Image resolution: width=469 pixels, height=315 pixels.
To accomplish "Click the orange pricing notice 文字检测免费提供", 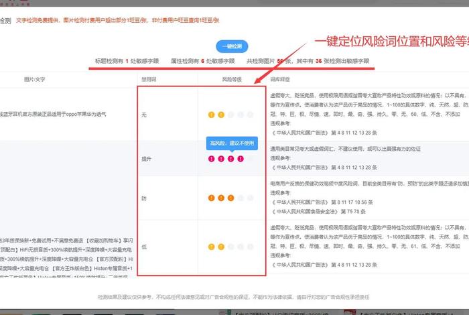I will [117, 20].
